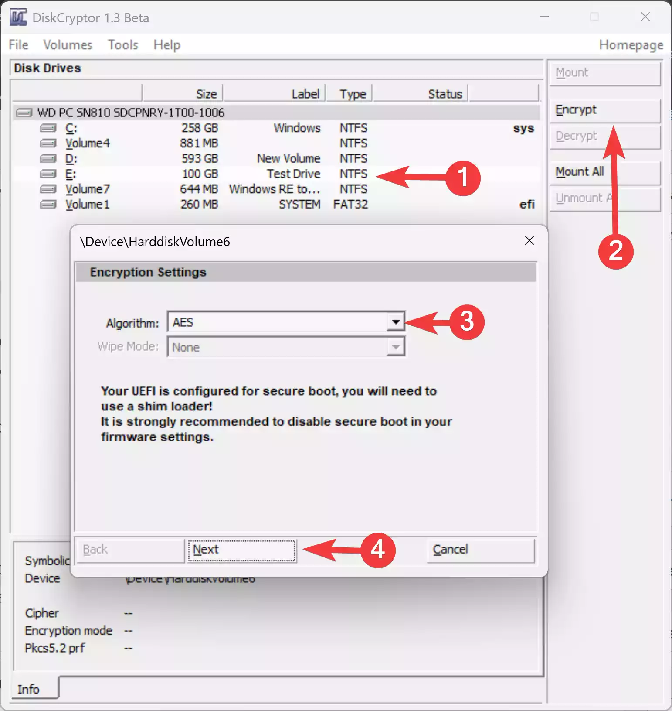
Task: Click the 'New Volume' label cell
Action: (288, 159)
